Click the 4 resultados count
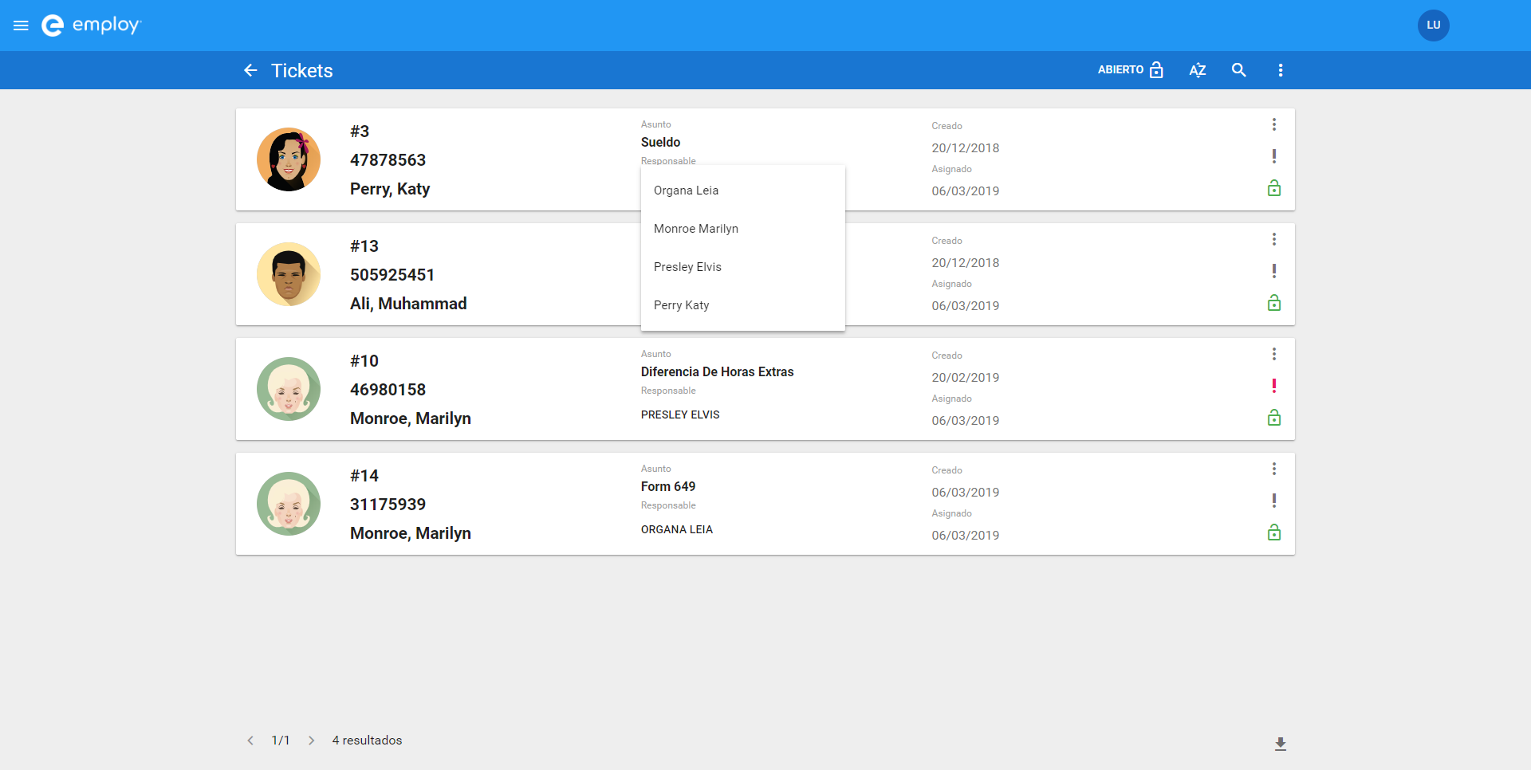This screenshot has width=1531, height=770. 367,741
